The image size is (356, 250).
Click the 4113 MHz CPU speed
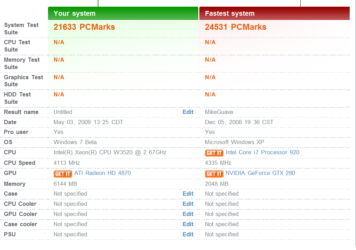[67, 163]
